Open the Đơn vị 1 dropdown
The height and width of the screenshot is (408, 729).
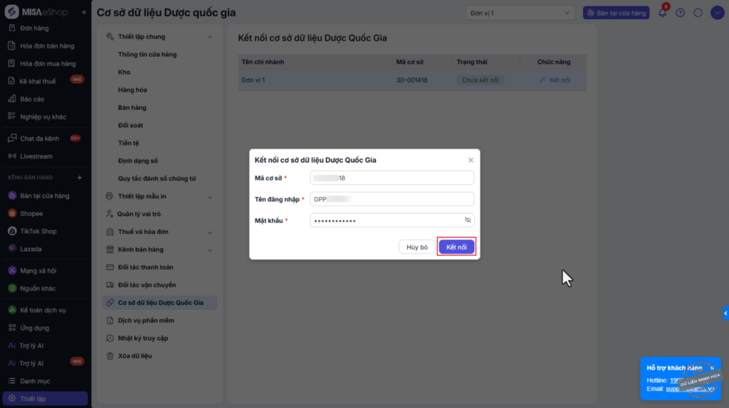pyautogui.click(x=520, y=13)
